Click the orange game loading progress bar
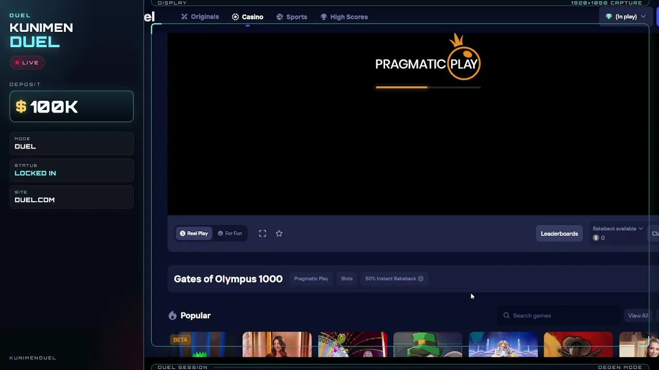This screenshot has height=370, width=659. pyautogui.click(x=428, y=87)
